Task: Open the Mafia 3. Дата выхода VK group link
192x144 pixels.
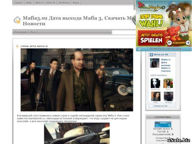Action: (166, 65)
